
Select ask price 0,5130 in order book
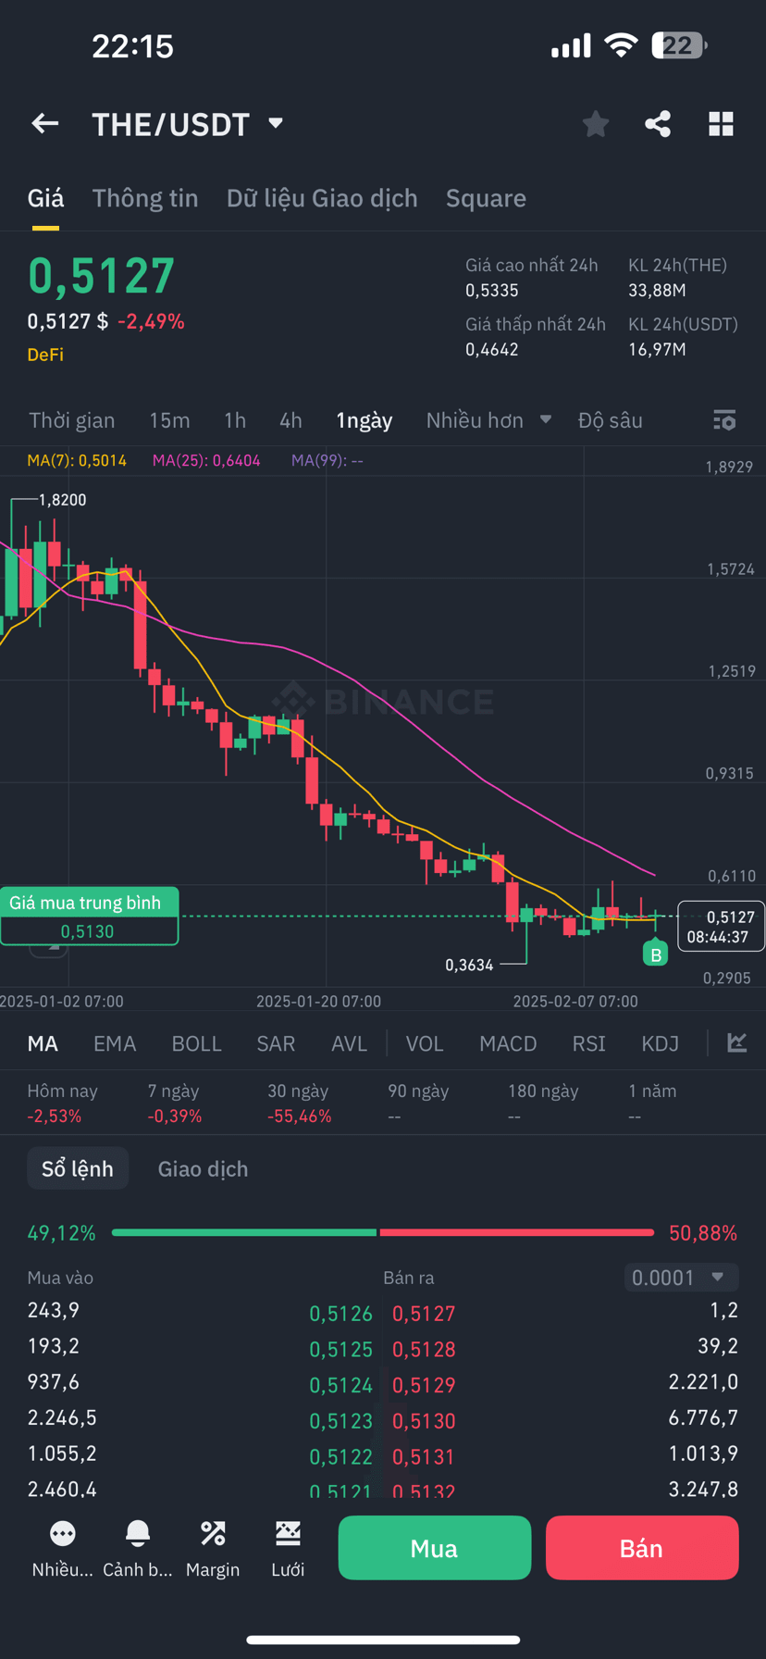click(424, 1421)
